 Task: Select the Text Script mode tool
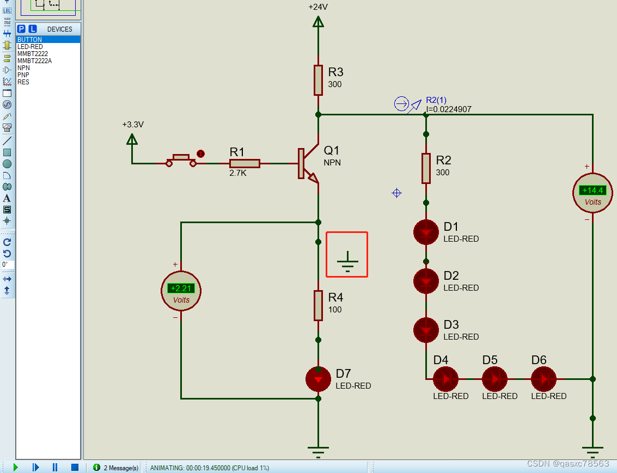pos(7,22)
